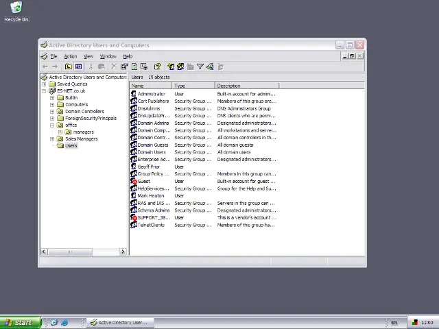439x329 pixels.
Task: Click the Group Policy ... list entry
Action: click(154, 174)
